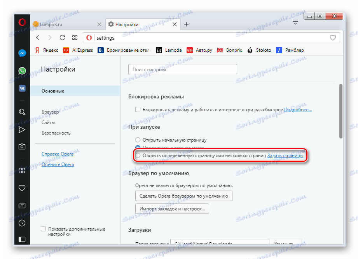The image size is (358, 259).
Task: Switch to the Lumpics.ru tab
Action: click(x=67, y=24)
